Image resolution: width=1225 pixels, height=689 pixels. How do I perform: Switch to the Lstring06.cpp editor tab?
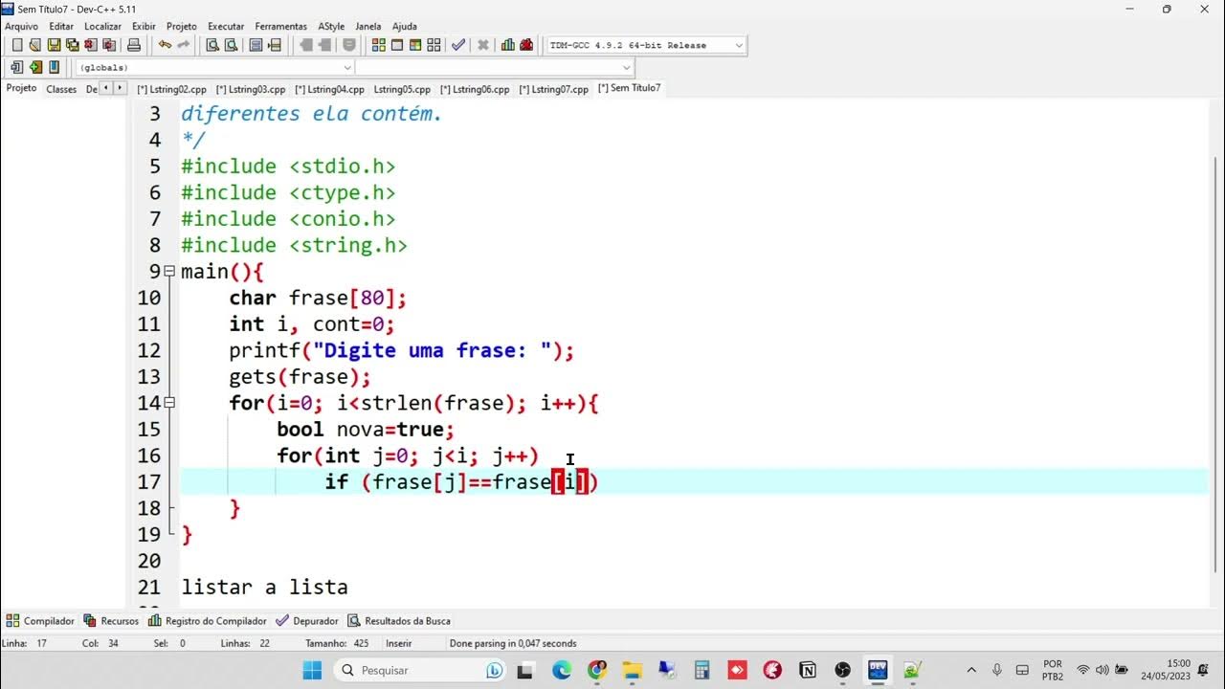click(475, 89)
